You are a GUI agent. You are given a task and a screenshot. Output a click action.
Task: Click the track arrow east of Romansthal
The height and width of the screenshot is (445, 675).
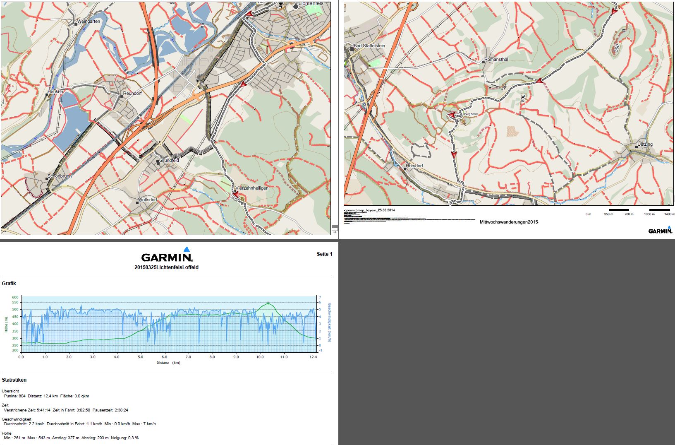pos(539,80)
